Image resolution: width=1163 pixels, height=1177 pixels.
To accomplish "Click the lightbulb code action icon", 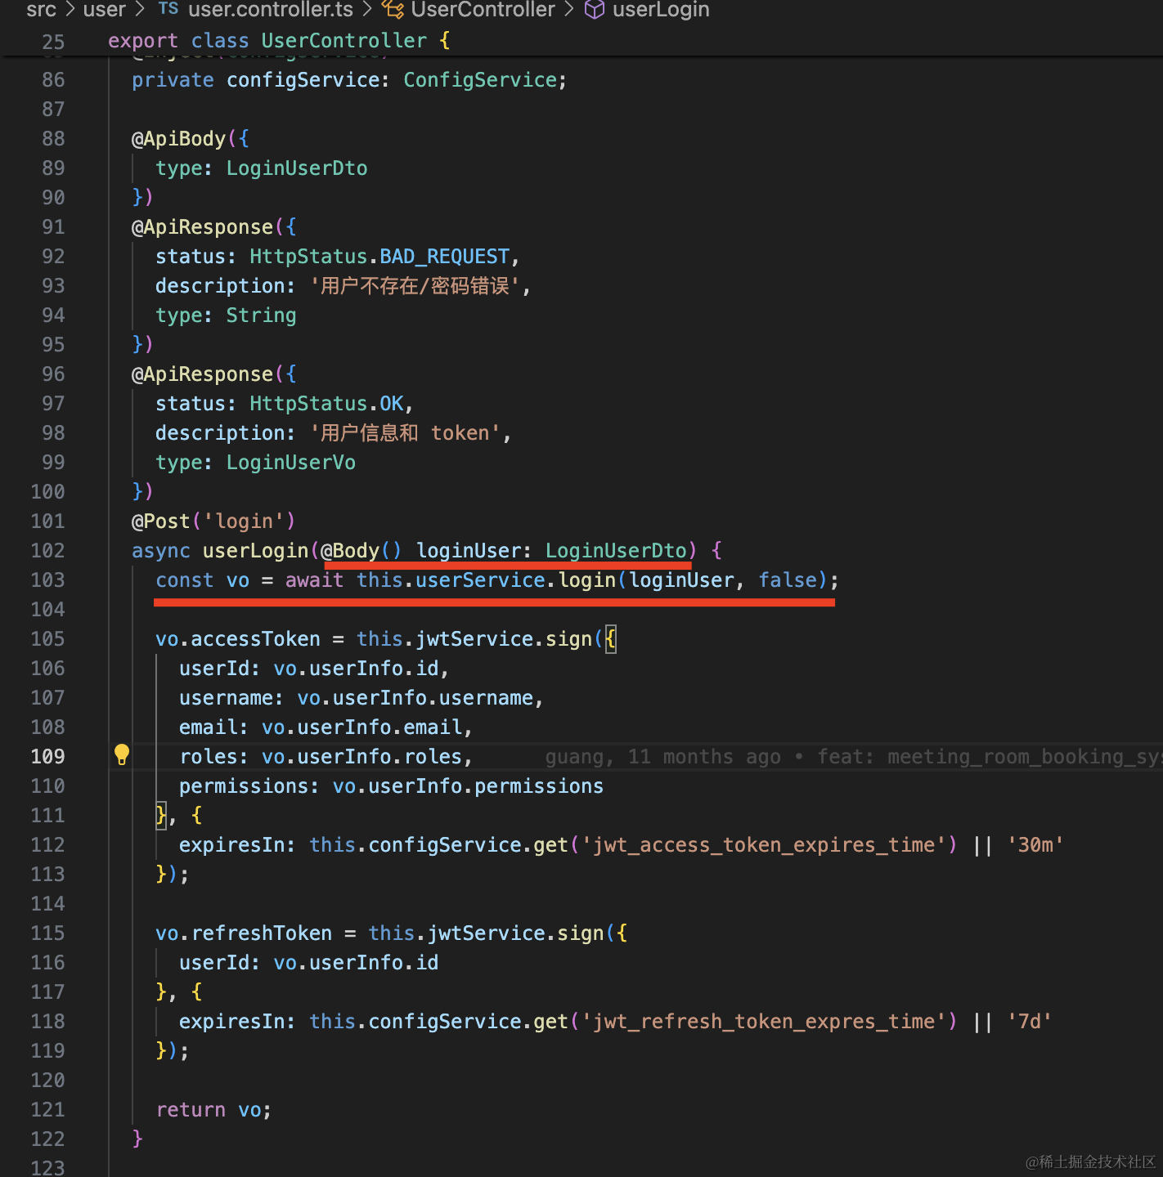I will pos(122,754).
